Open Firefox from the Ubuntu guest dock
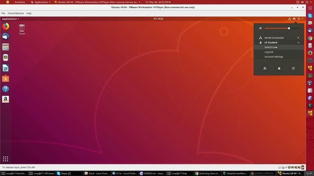This screenshot has height=176, width=314. pyautogui.click(x=5, y=26)
